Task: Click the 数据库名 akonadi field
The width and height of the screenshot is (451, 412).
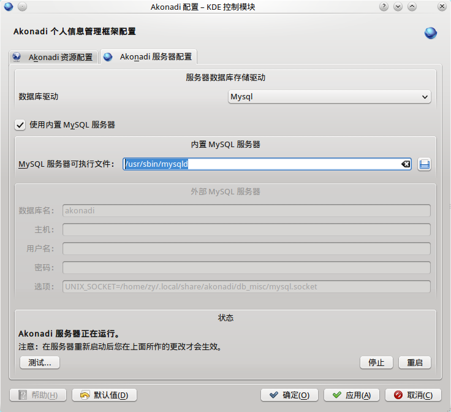Action: click(246, 211)
